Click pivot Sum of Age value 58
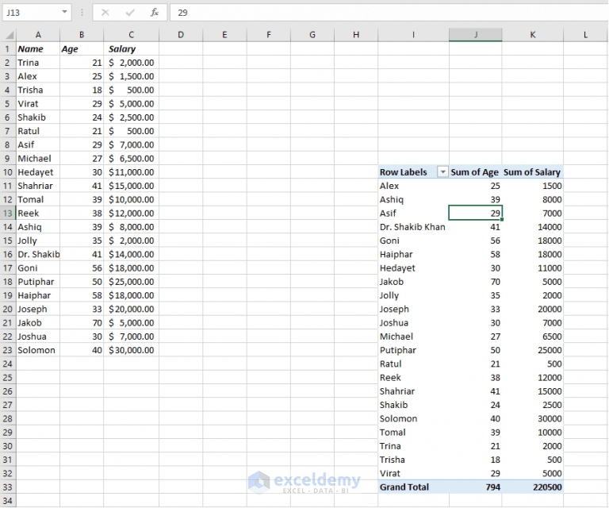The image size is (609, 508). pyautogui.click(x=476, y=254)
